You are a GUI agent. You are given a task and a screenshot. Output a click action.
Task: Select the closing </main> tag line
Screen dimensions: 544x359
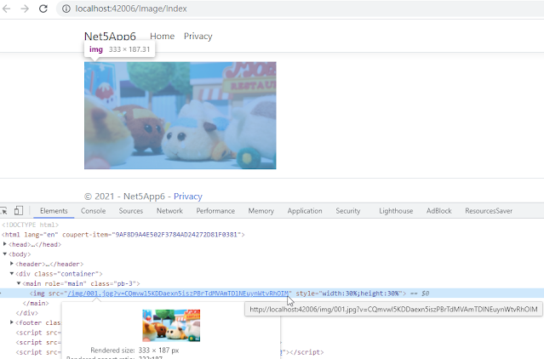(x=36, y=303)
